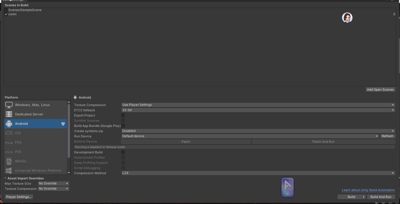Open the Max Texture Size override dropdown

[54, 184]
